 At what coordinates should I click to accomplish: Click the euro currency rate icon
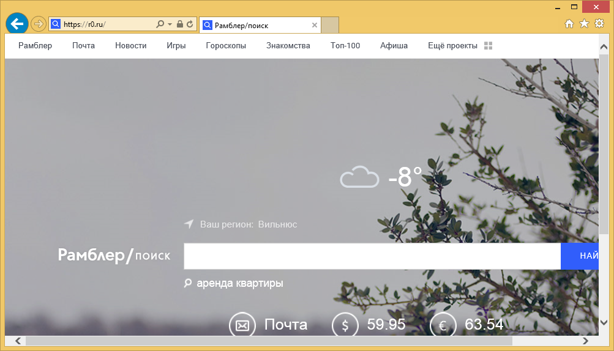[443, 325]
